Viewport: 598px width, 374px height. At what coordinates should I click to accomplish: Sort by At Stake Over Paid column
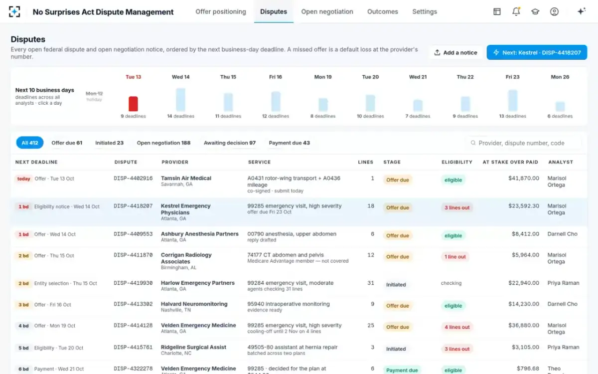[x=510, y=162]
